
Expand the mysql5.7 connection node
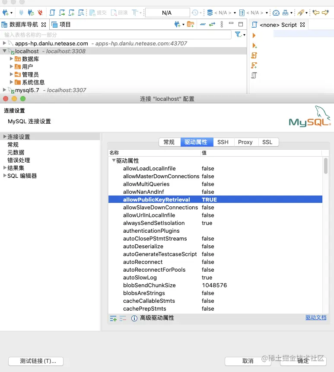tap(4, 90)
